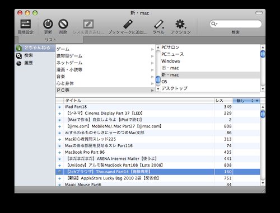This screenshot has width=280, height=213.
Task: Click the toolbar toggle pill button
Action: (259, 13)
